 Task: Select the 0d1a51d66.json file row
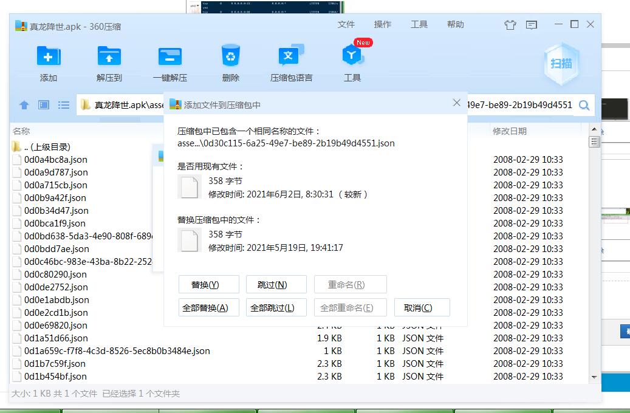click(56, 338)
